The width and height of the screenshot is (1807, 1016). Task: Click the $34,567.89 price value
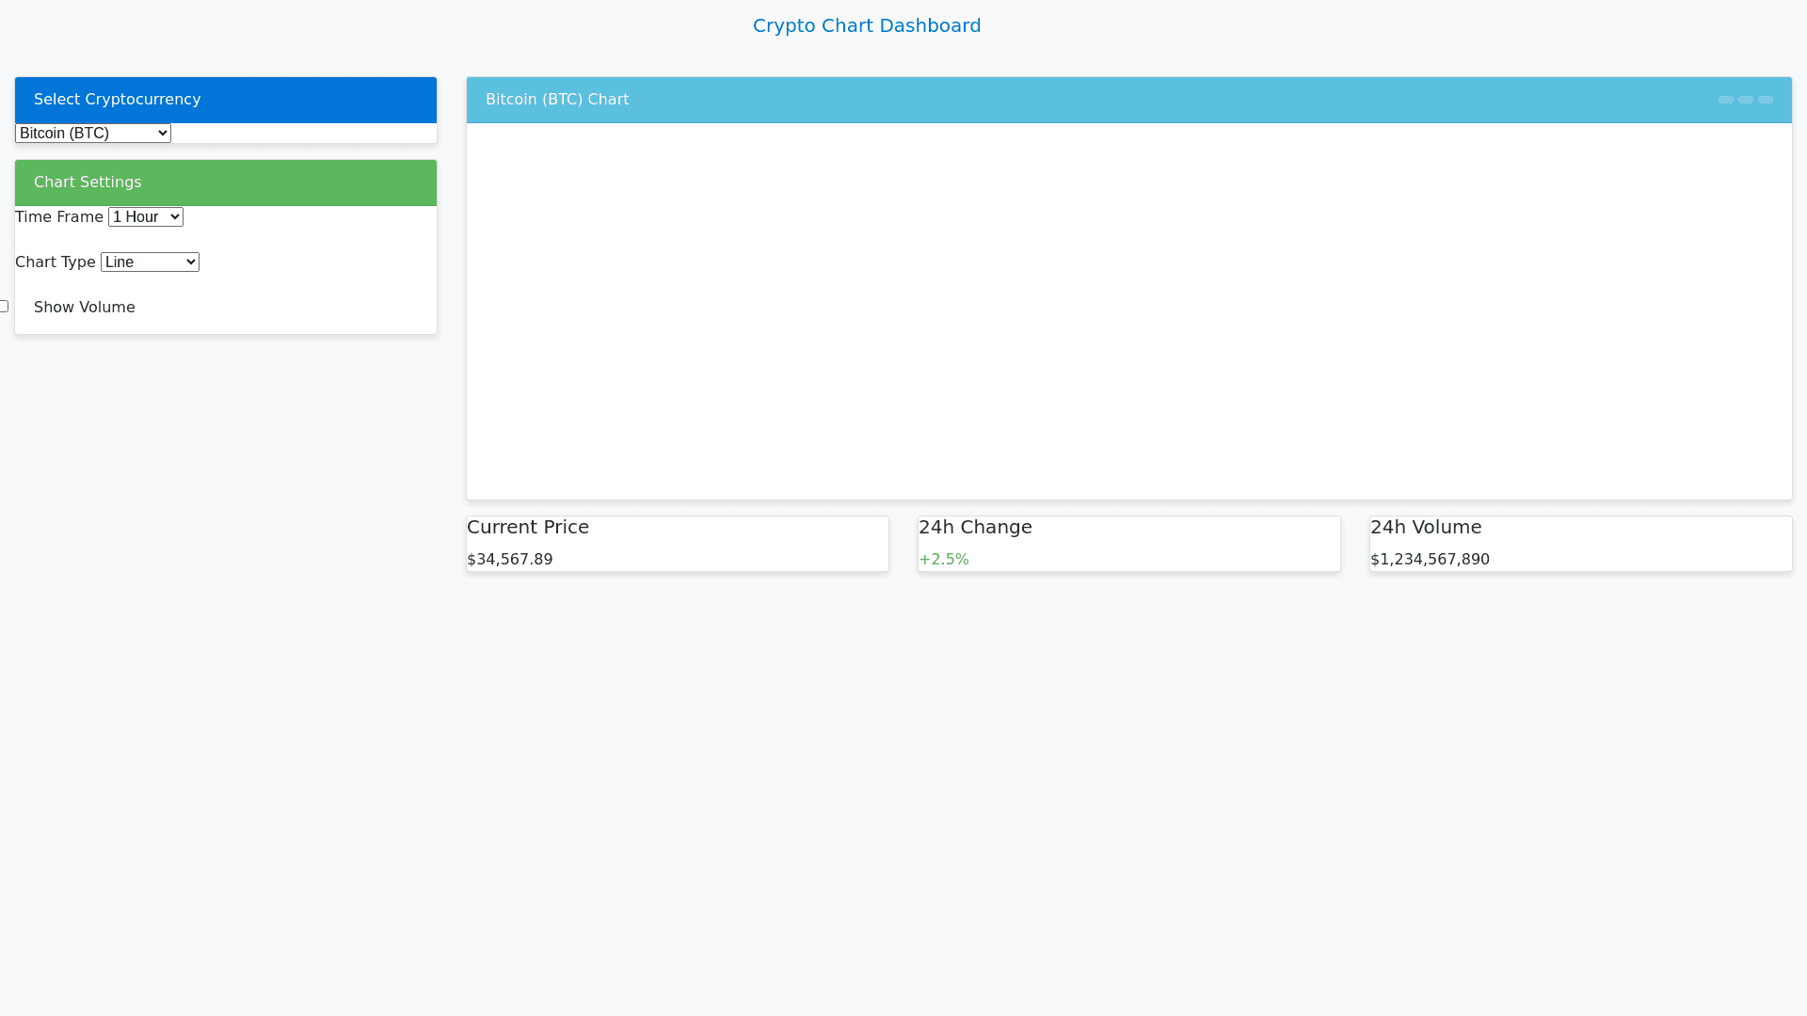click(509, 560)
